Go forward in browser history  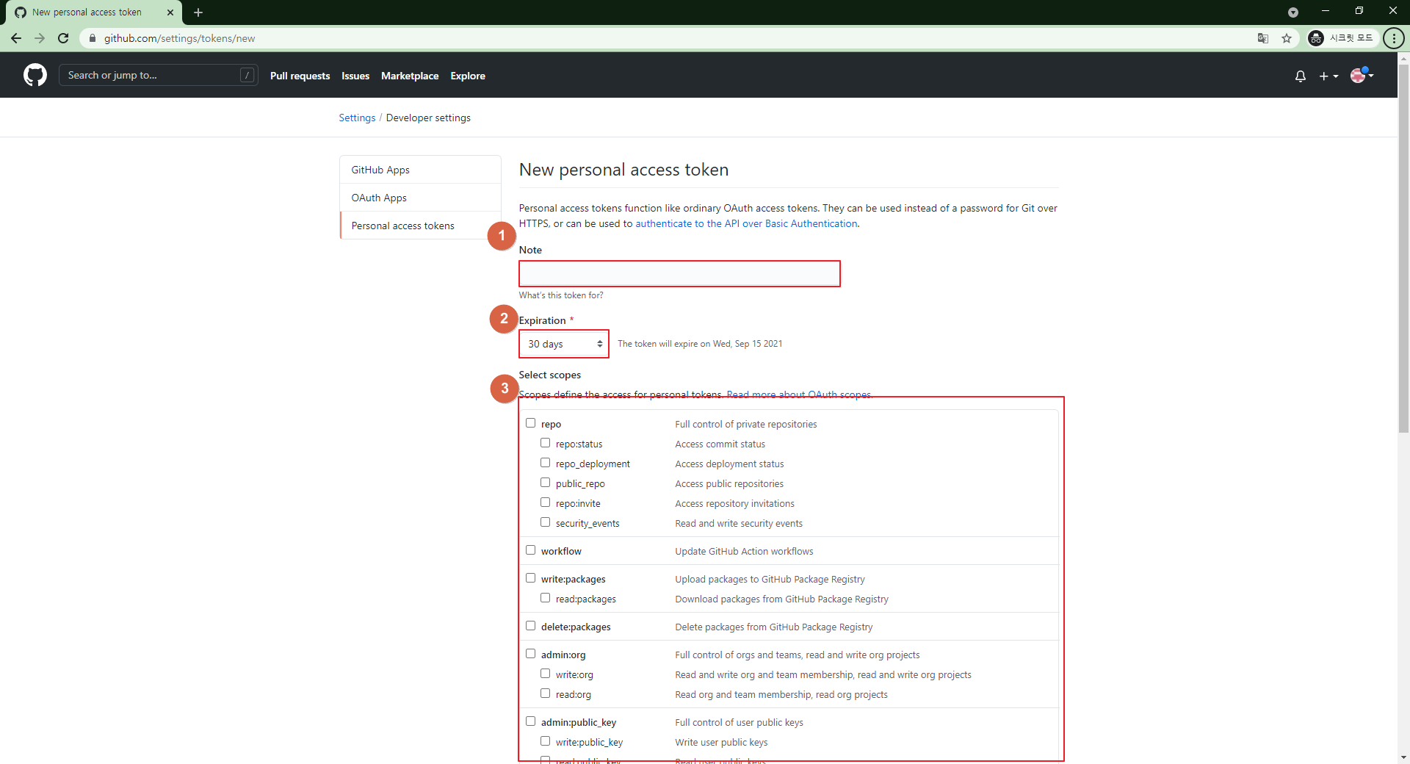(40, 38)
